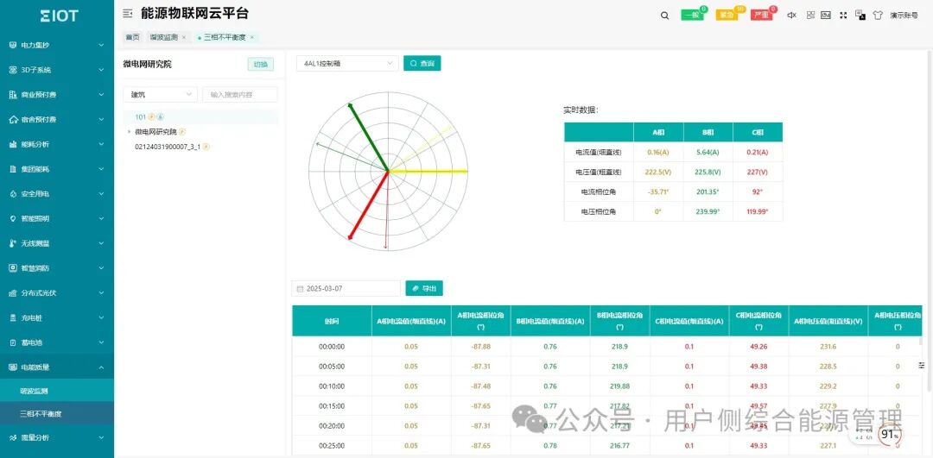Switch language with the translate icon

(860, 15)
